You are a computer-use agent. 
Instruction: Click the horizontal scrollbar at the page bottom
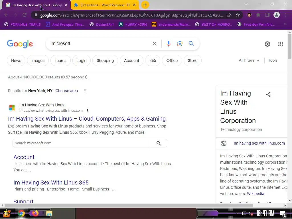(x=129, y=205)
